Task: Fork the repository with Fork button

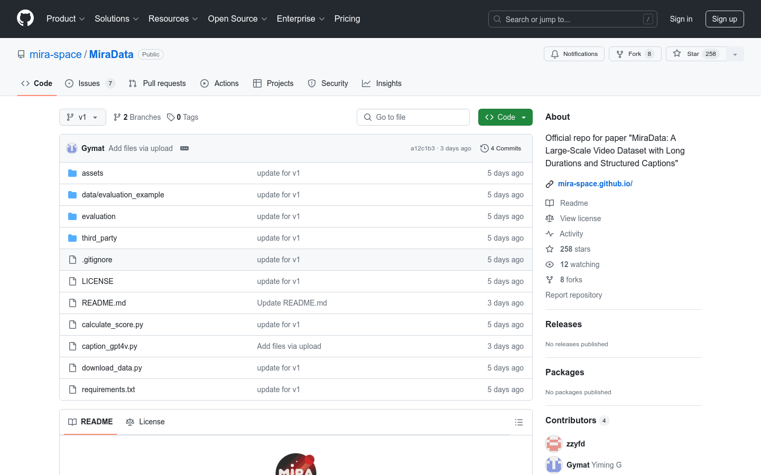Action: click(x=635, y=54)
